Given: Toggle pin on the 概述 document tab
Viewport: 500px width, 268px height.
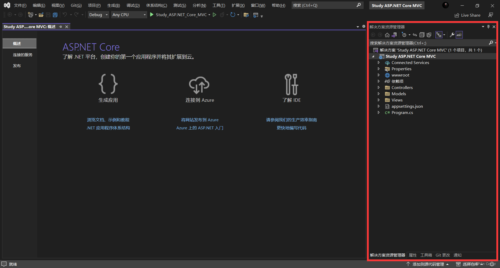Looking at the screenshot, I should (60, 27).
